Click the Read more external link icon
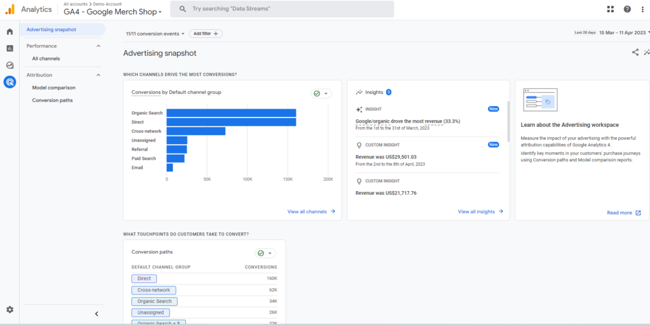Viewport: 650px width, 325px height. coord(638,213)
